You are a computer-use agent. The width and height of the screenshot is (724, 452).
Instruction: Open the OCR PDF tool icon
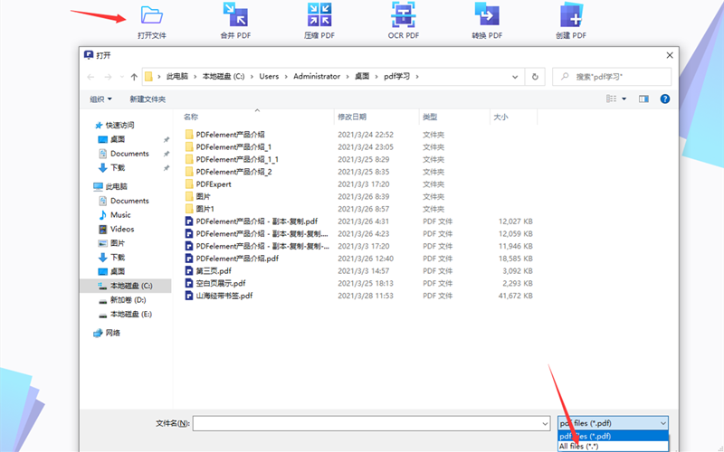pos(403,14)
